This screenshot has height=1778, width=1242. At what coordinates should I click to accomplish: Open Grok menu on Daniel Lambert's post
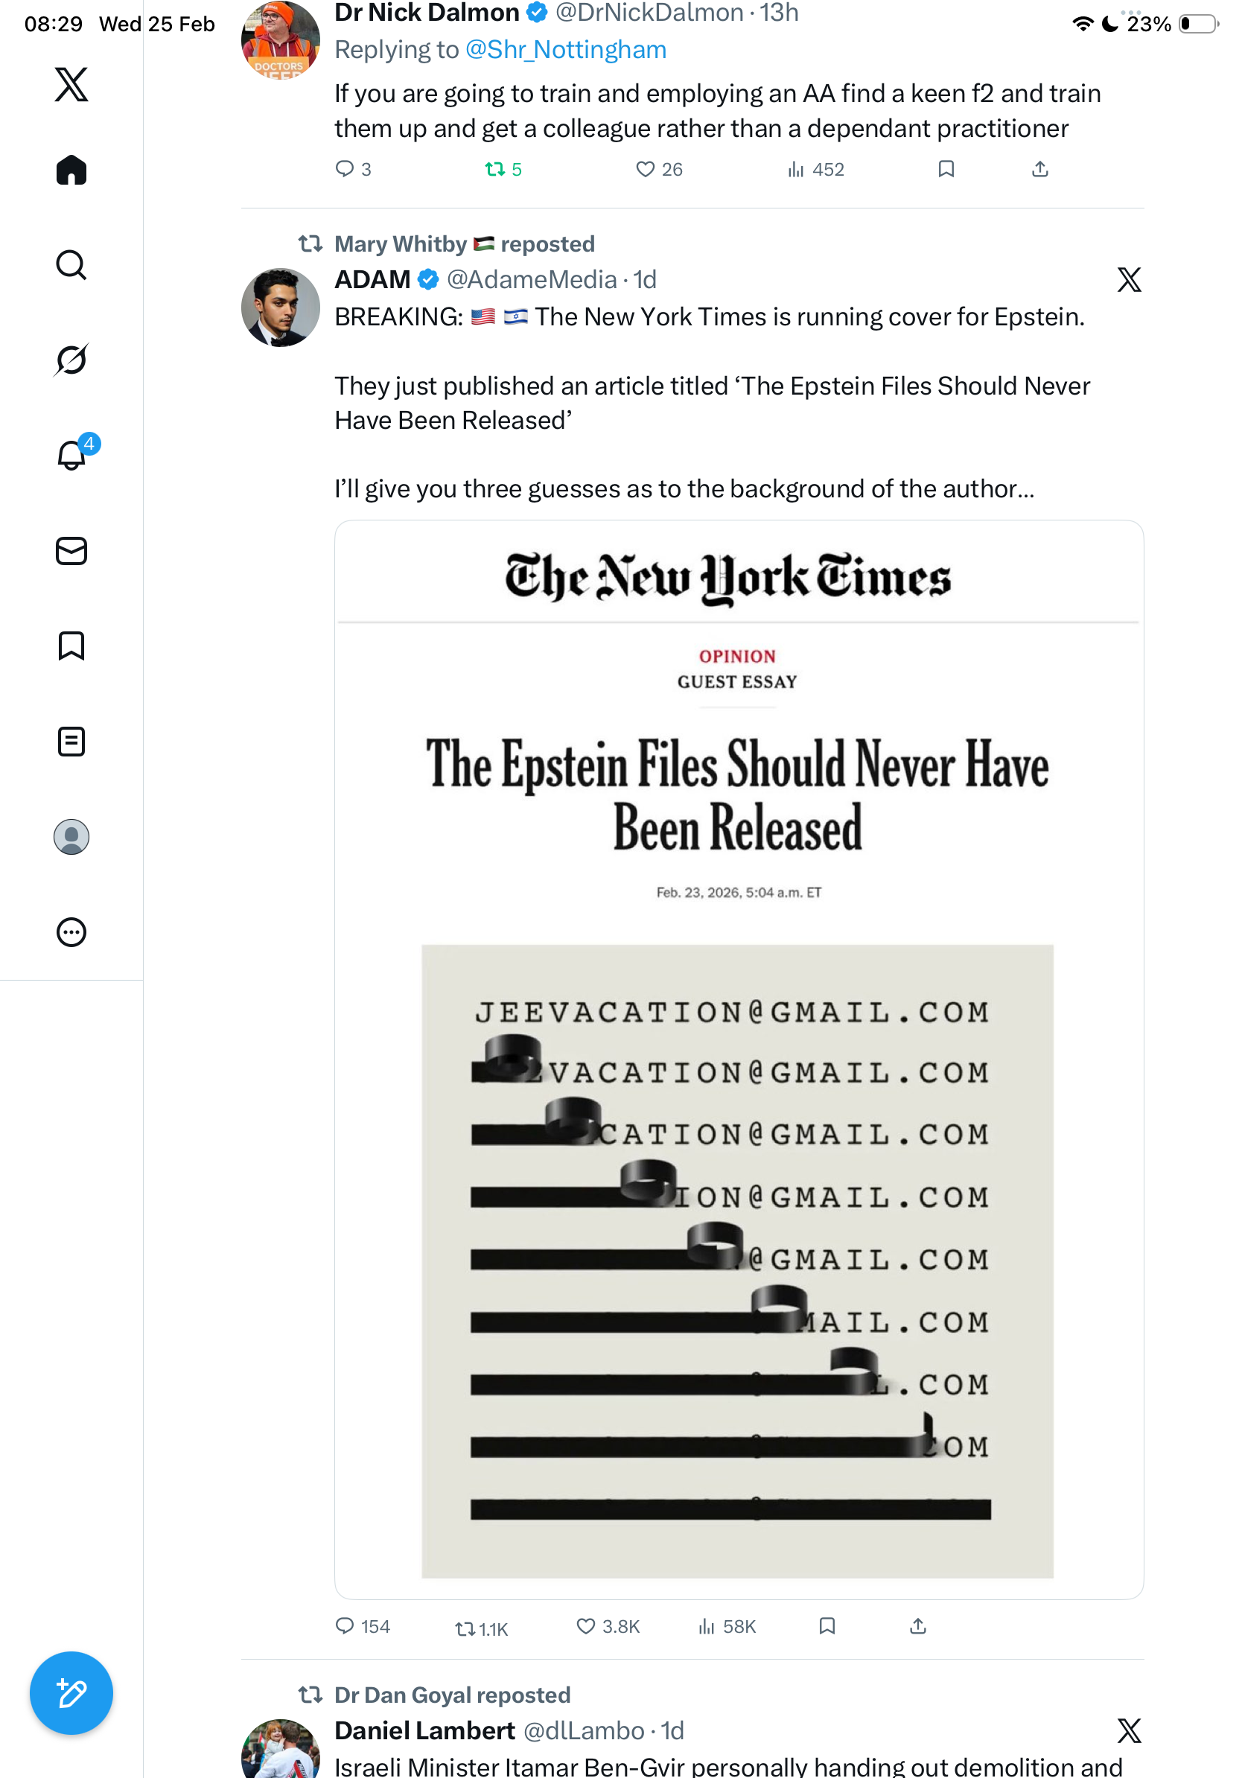click(x=1129, y=1730)
